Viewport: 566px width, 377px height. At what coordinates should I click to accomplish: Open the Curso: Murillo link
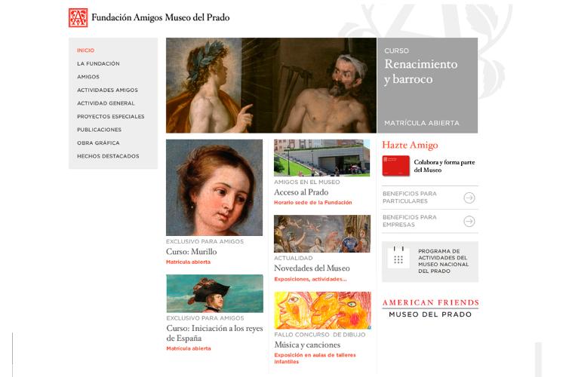pyautogui.click(x=192, y=251)
